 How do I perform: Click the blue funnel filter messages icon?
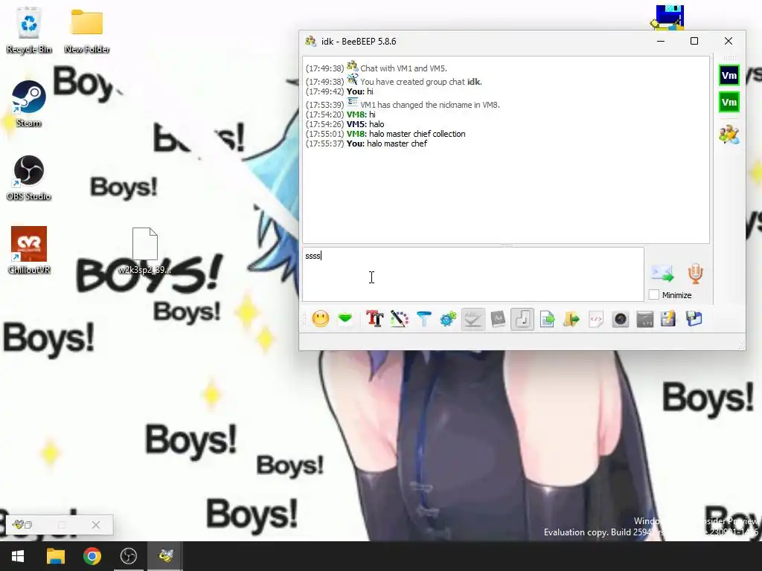(x=423, y=319)
